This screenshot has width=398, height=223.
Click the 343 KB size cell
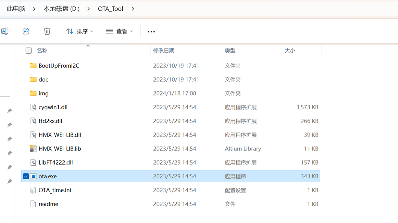(x=309, y=176)
